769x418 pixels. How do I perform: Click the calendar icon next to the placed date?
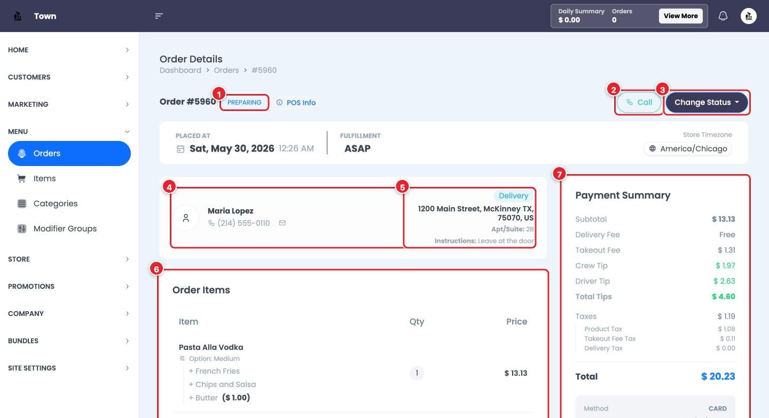[181, 149]
